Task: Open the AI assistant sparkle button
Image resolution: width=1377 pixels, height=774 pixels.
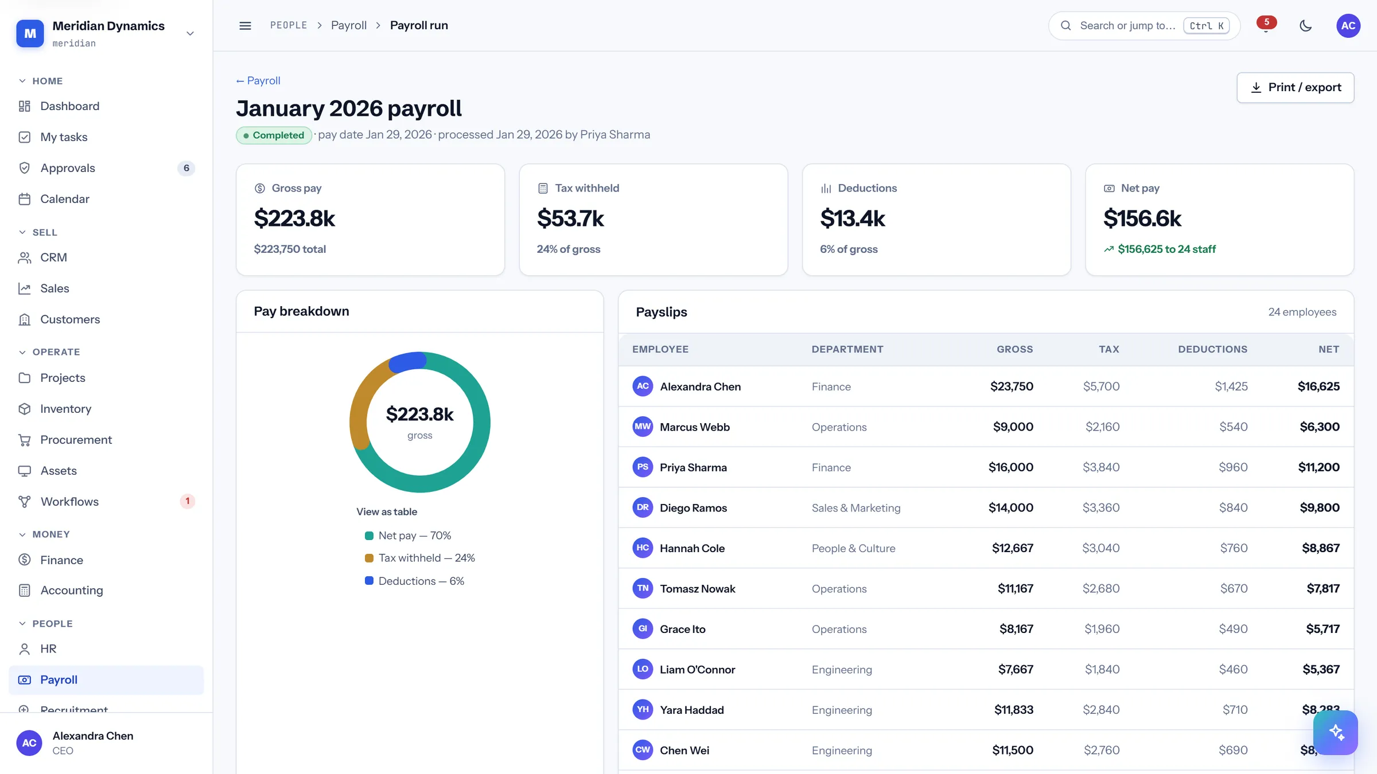Action: point(1336,733)
